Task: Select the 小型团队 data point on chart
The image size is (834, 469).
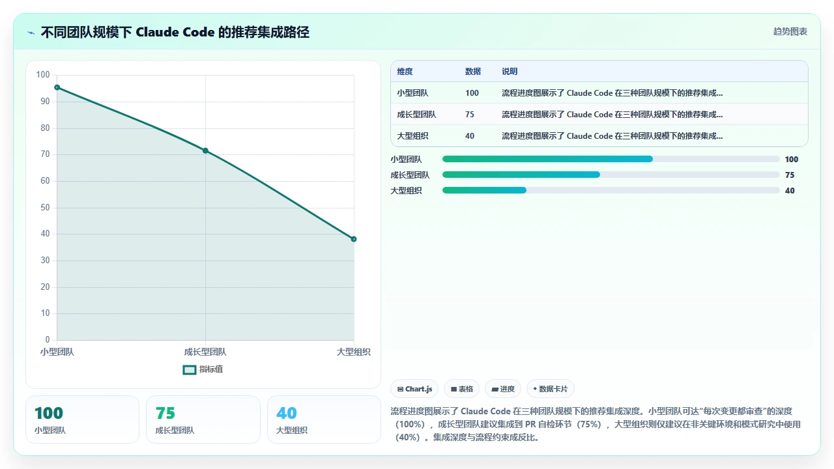Action: [x=57, y=87]
